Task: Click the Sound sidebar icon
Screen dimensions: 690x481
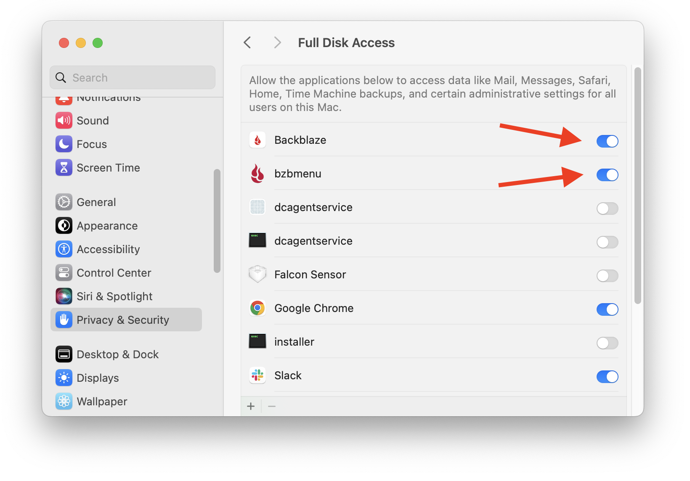Action: pyautogui.click(x=64, y=121)
